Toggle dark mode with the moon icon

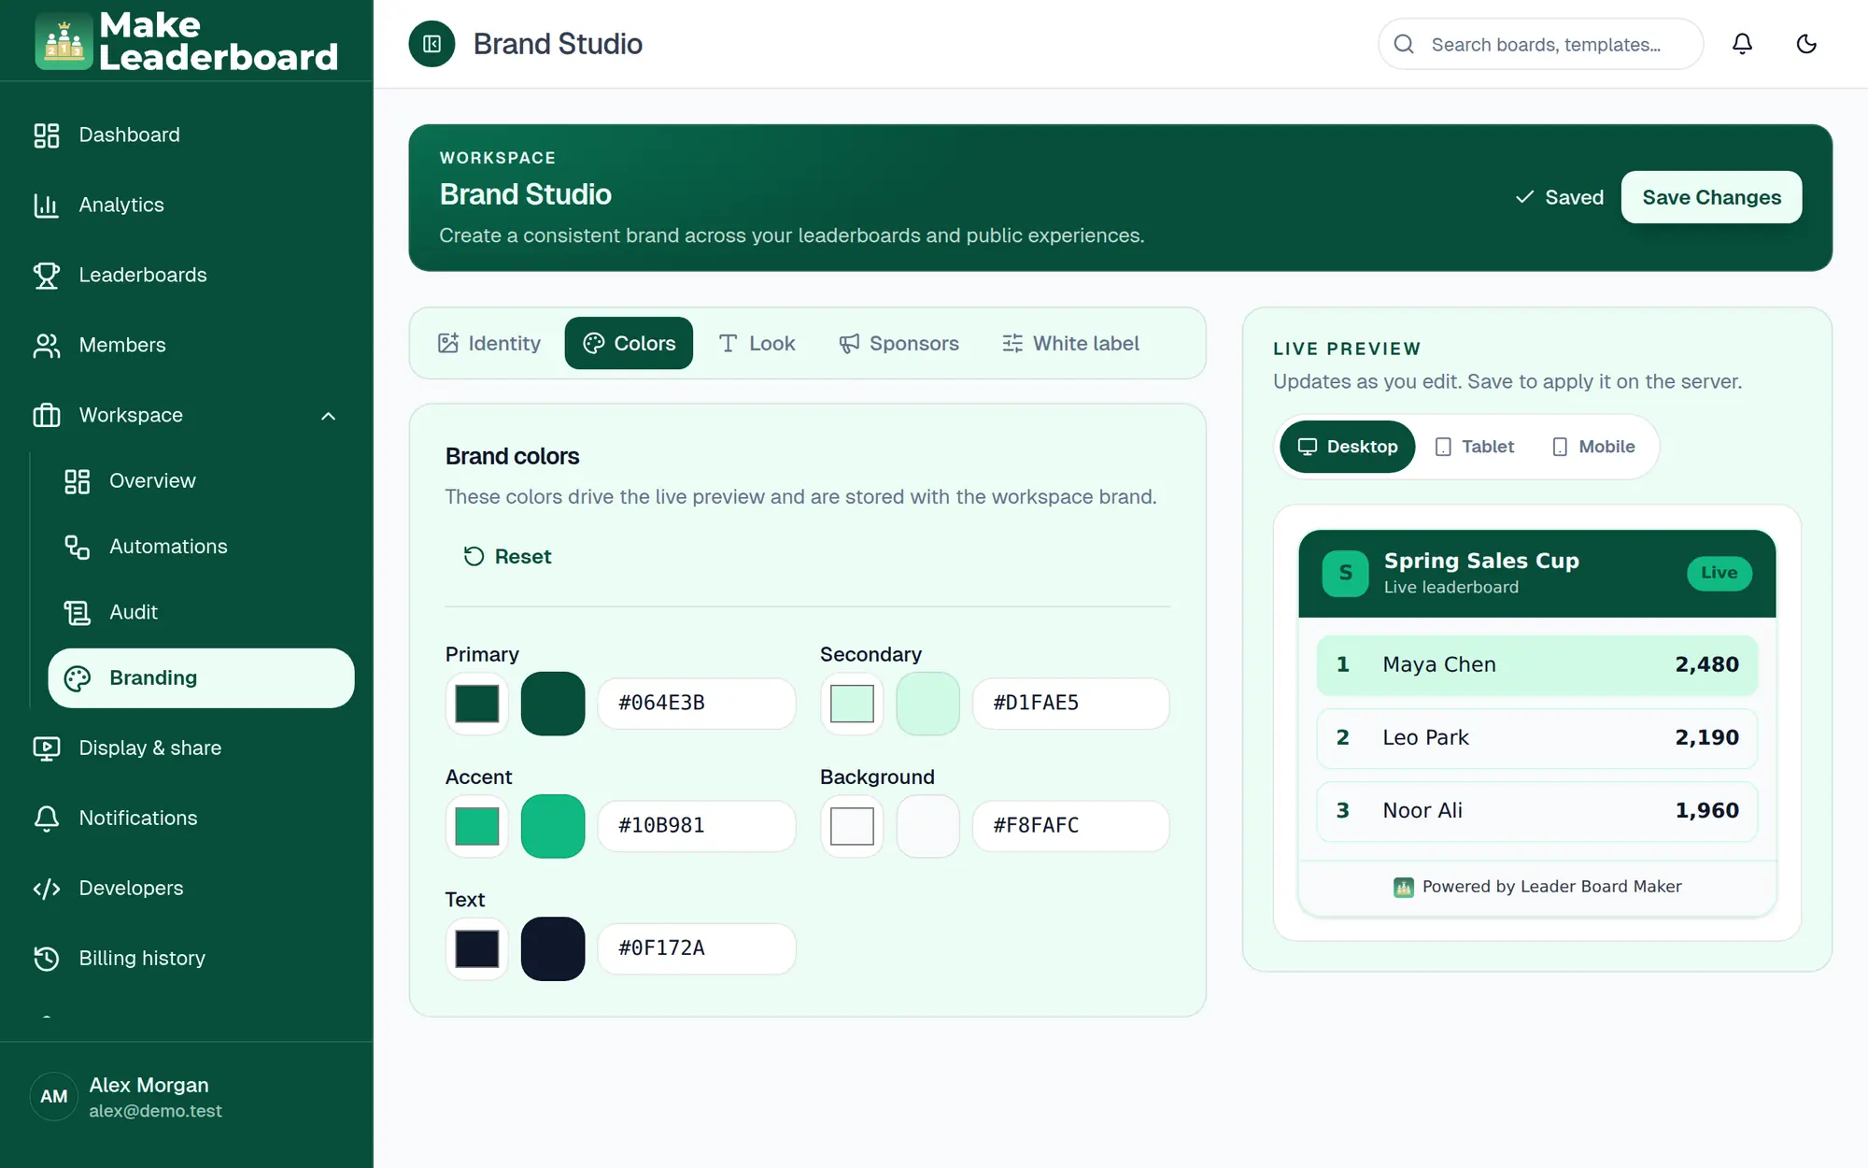click(1806, 44)
